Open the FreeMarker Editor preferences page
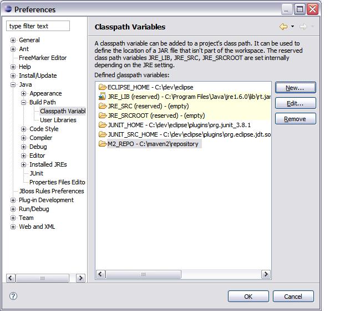The image size is (355, 311). 43,58
